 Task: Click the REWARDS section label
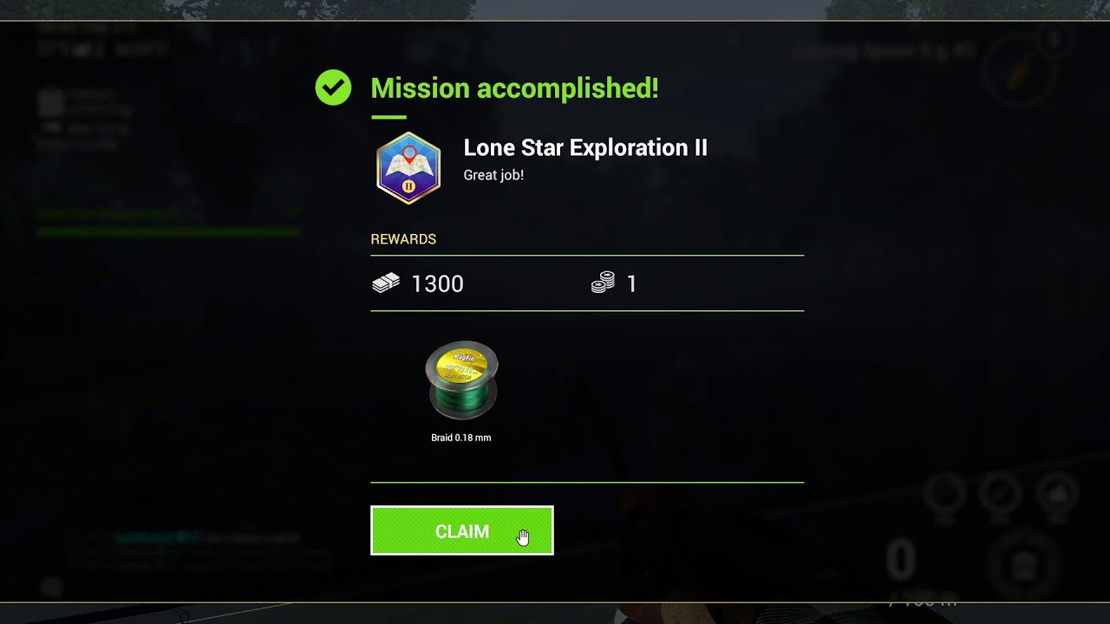[403, 239]
